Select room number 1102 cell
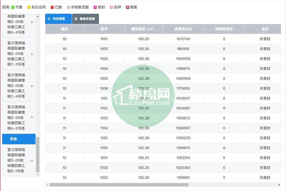Image resolution: width=286 pixels, height=191 pixels. (x=104, y=108)
